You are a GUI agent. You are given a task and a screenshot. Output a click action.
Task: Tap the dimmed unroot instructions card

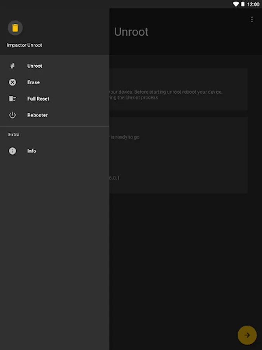point(179,89)
